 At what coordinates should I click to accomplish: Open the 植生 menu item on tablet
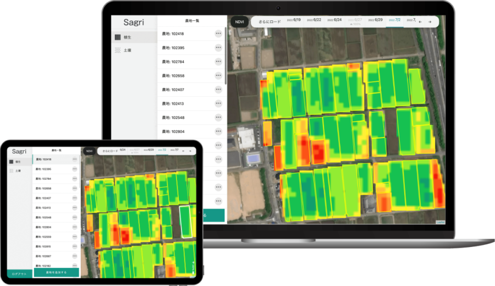click(20, 162)
